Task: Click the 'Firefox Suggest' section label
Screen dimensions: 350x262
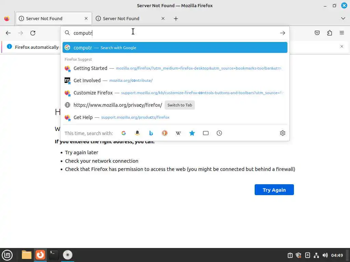Action: coord(78,59)
